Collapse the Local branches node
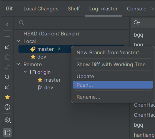Image resolution: width=155 pixels, height=139 pixels. pos(18,41)
